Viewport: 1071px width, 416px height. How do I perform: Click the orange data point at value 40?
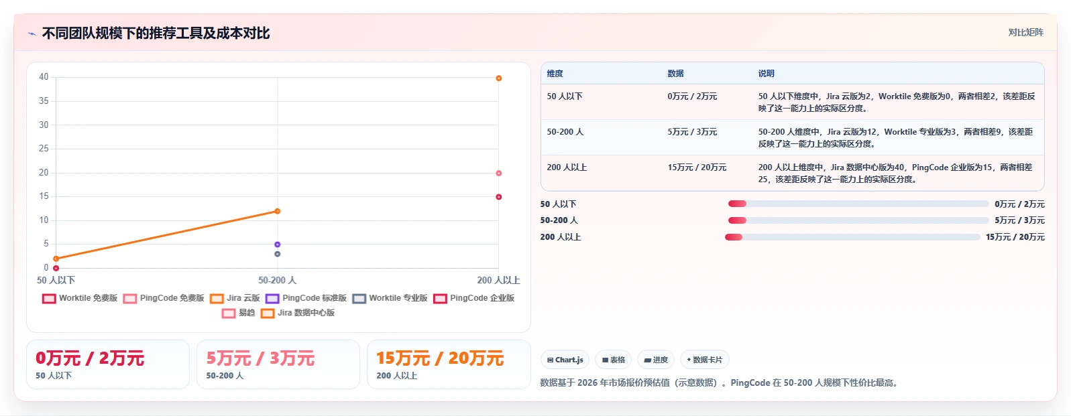click(x=499, y=78)
